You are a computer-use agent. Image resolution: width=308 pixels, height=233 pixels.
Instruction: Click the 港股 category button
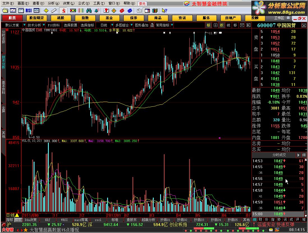(x=61, y=18)
